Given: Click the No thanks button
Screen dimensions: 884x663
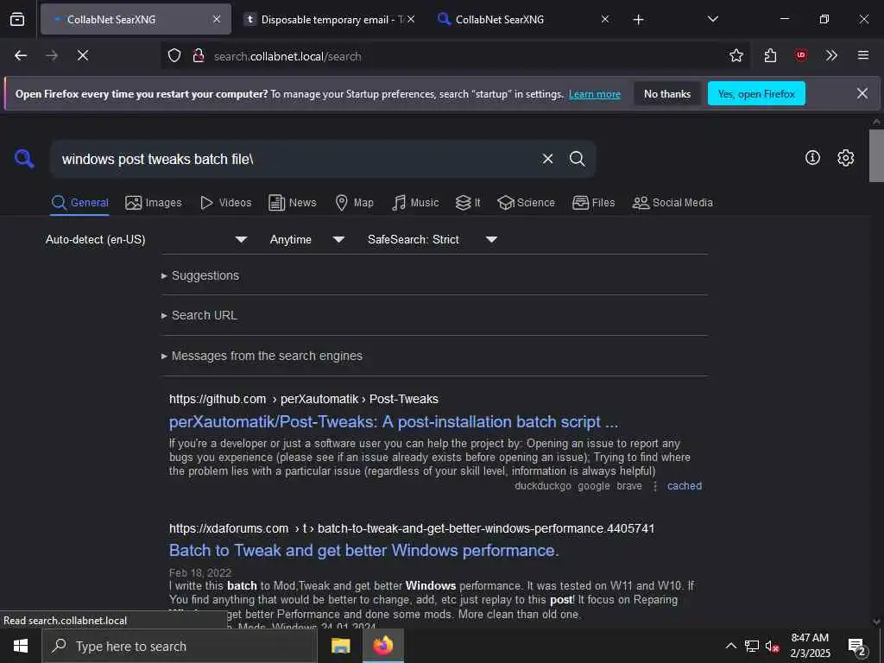Looking at the screenshot, I should coord(667,94).
